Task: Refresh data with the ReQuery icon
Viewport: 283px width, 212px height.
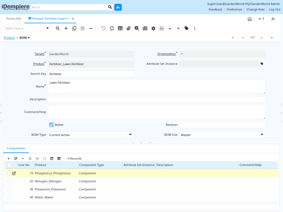Action: 112,29
